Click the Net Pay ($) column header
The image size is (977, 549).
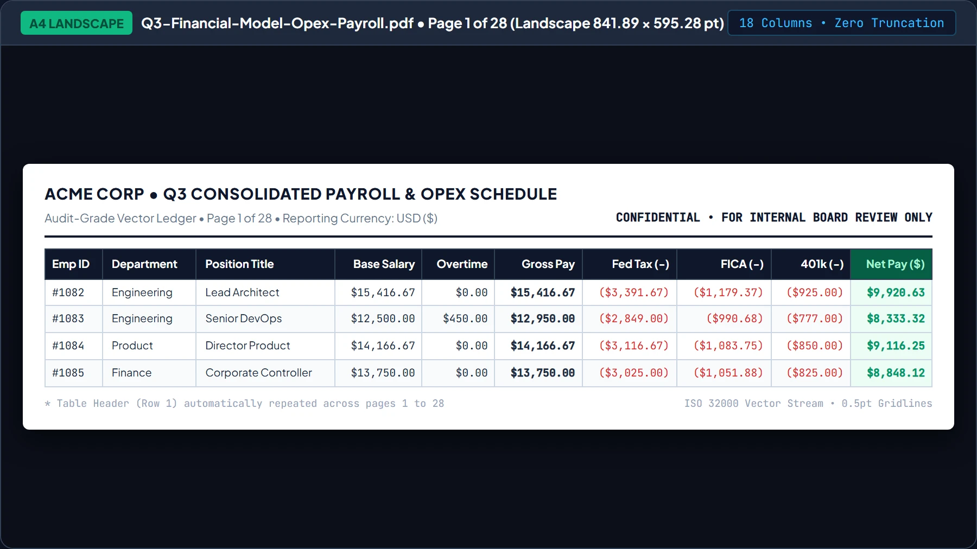click(x=891, y=264)
